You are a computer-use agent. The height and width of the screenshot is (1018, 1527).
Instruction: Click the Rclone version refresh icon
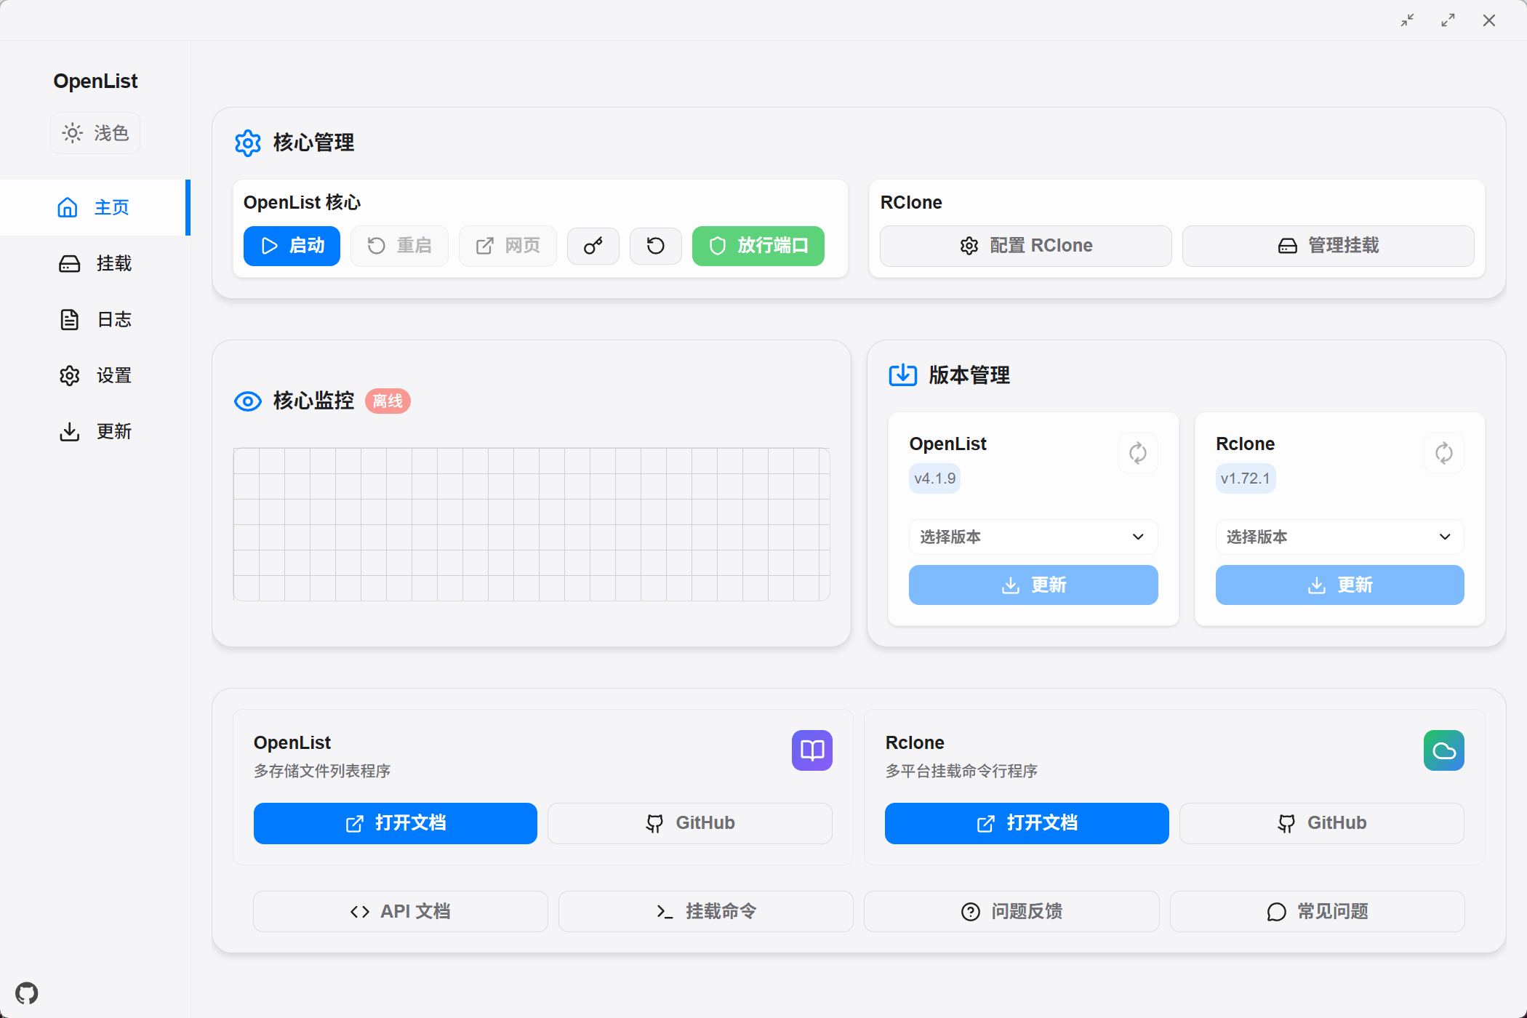coord(1443,453)
